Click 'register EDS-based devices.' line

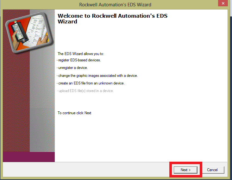click(79, 60)
